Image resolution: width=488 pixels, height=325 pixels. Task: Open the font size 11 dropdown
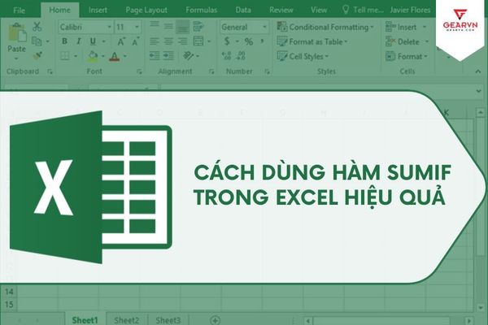[137, 28]
